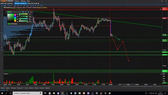Image resolution: width=168 pixels, height=95 pixels.
Task: Open the dropdown arrow on BR09 5M tab
Action: pyautogui.click(x=27, y=3)
